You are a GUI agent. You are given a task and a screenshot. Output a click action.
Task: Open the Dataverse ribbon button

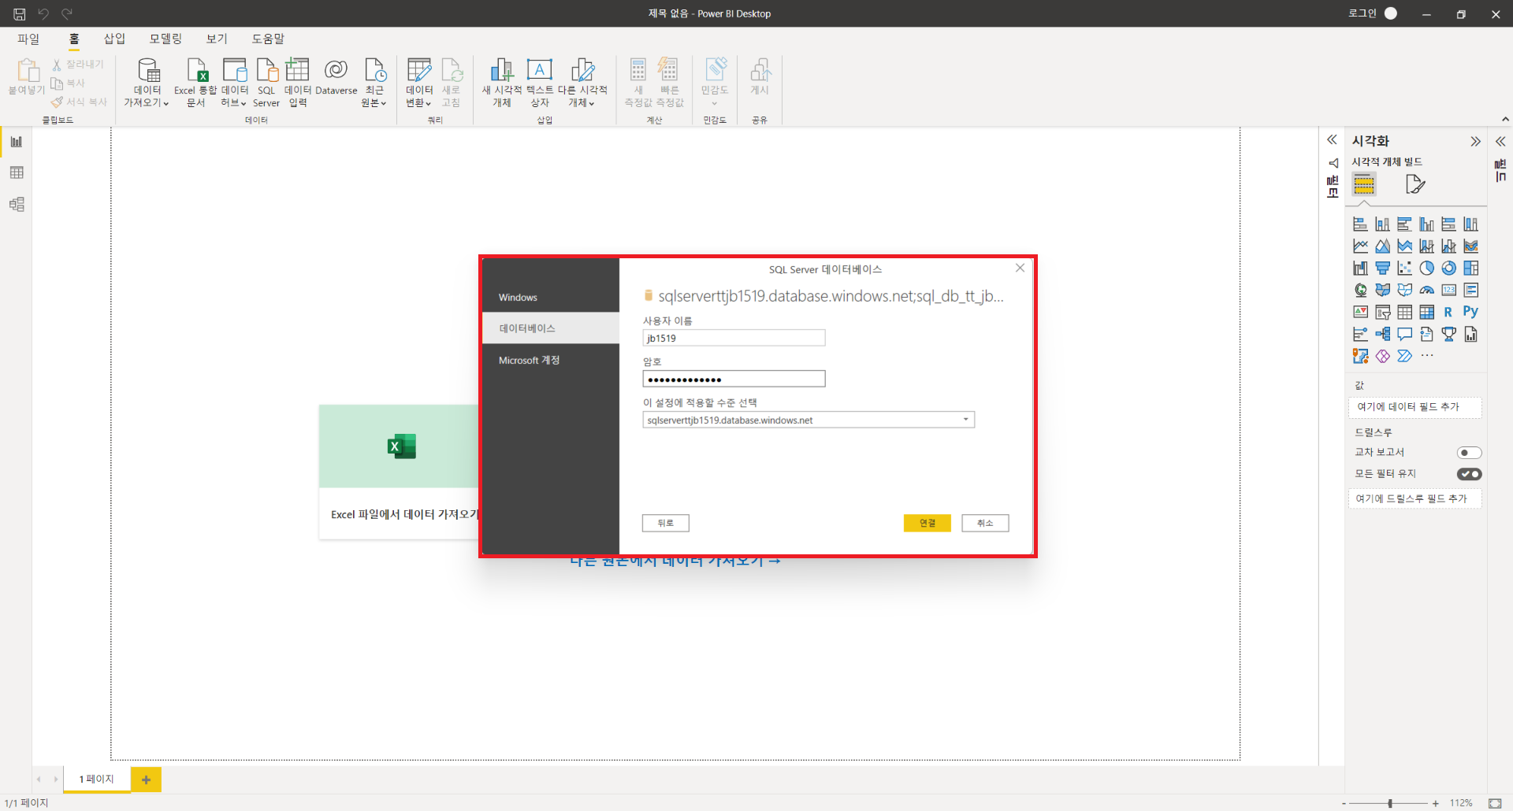click(336, 78)
